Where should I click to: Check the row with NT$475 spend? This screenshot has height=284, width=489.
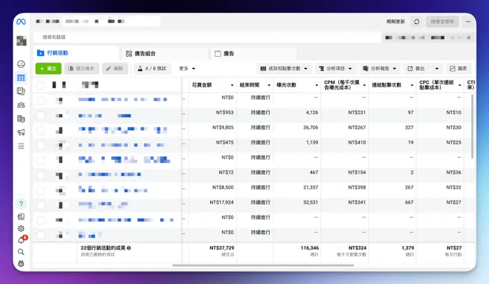(40, 145)
